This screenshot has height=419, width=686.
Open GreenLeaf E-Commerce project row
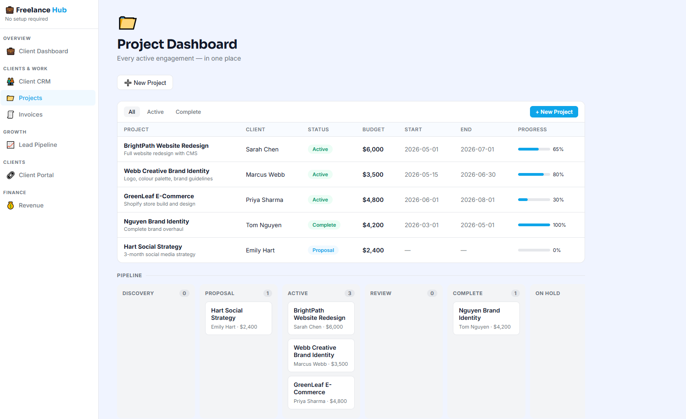coord(351,200)
